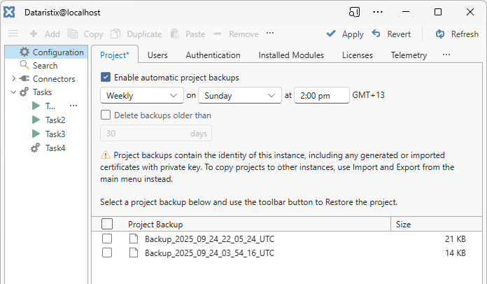
Task: Click the green play icon of Task3
Action: coord(36,134)
